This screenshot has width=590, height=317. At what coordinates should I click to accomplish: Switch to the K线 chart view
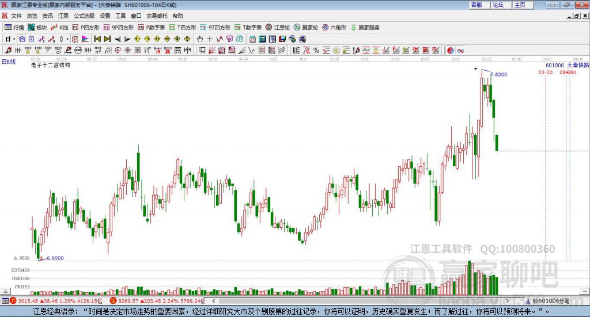59,28
